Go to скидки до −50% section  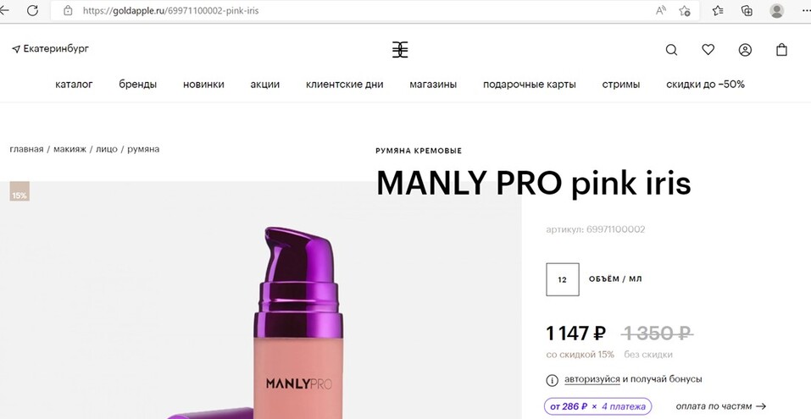tap(705, 84)
